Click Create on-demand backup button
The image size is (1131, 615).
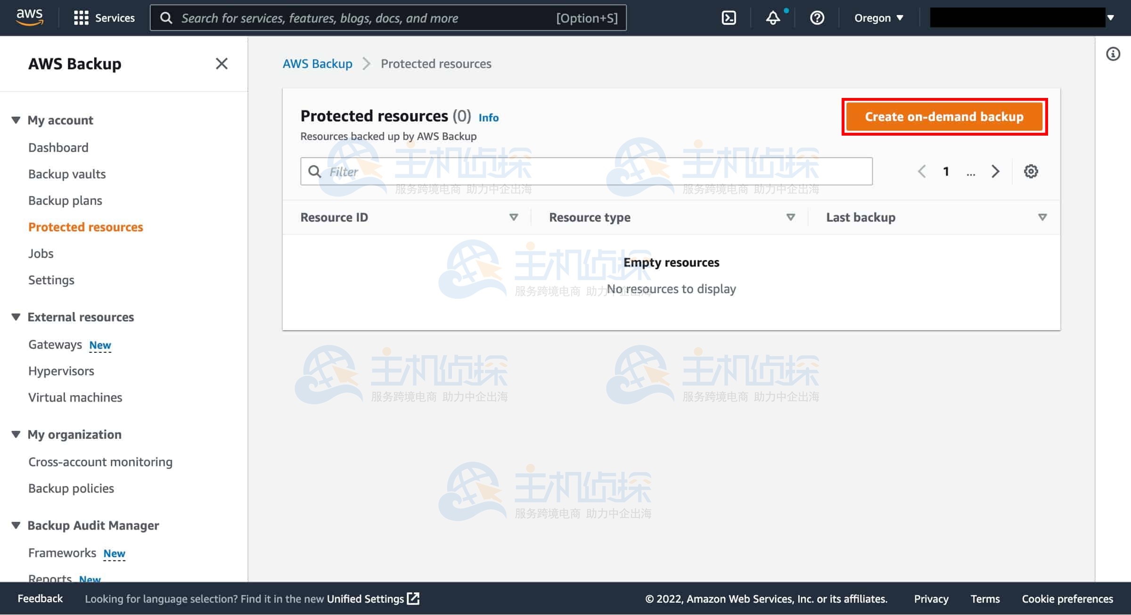coord(944,117)
